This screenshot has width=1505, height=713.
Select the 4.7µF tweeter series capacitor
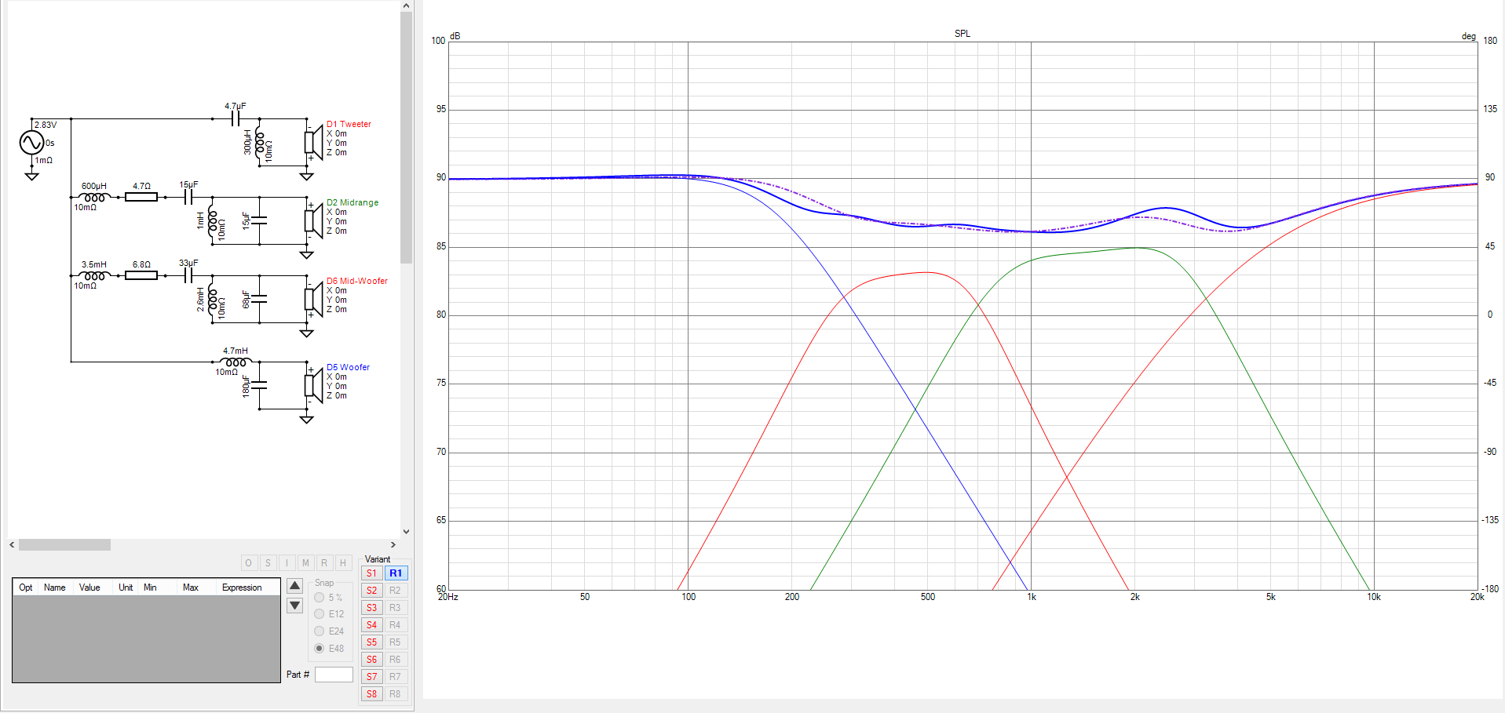[236, 119]
